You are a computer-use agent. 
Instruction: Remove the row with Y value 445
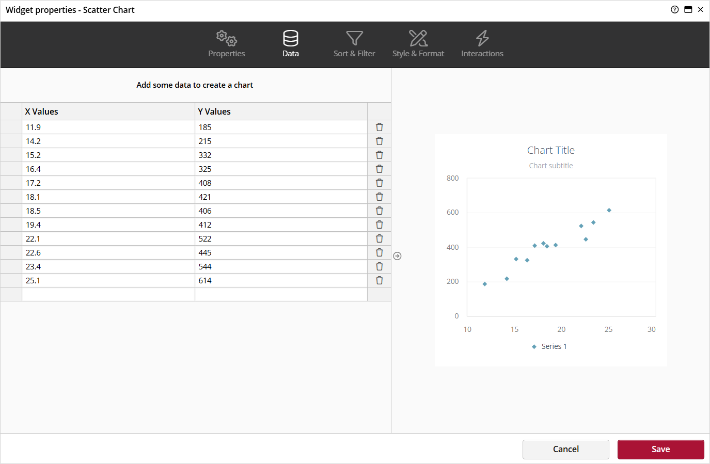380,252
